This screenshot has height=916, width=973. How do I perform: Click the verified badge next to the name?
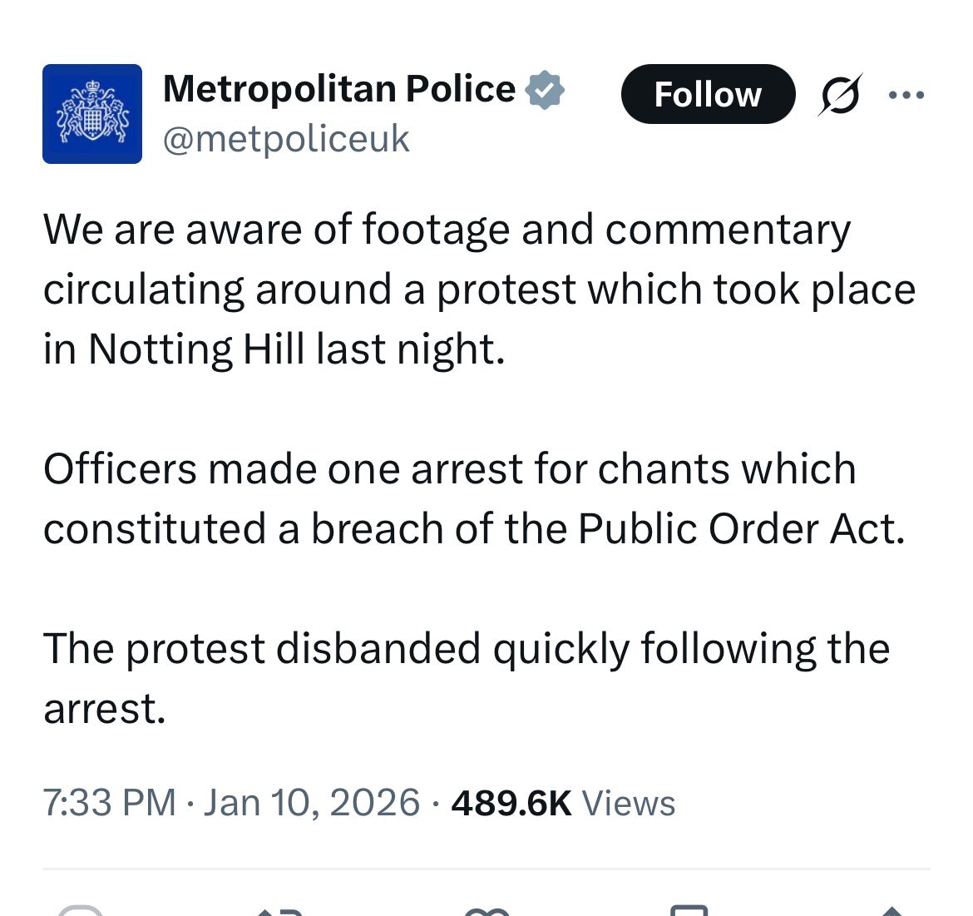[x=545, y=90]
